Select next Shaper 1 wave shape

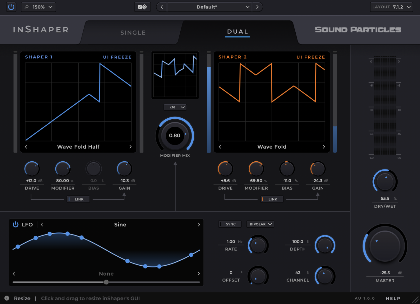pos(130,147)
